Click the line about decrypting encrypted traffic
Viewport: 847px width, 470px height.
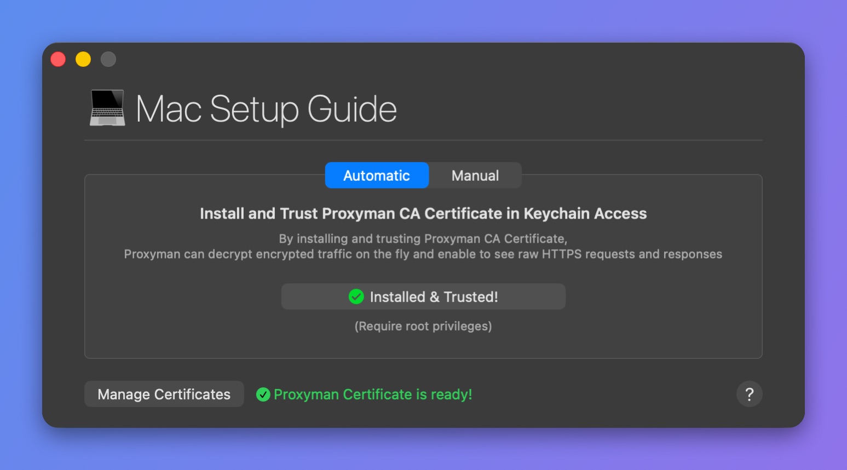pyautogui.click(x=423, y=254)
